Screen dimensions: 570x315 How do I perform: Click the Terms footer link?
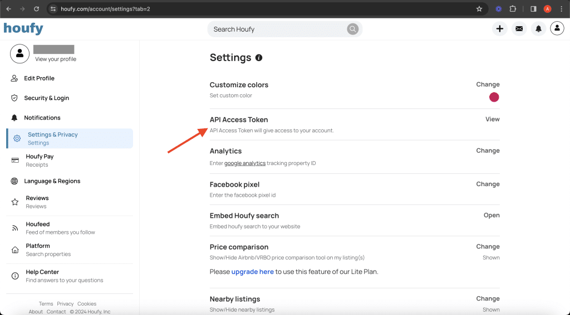[x=46, y=304]
